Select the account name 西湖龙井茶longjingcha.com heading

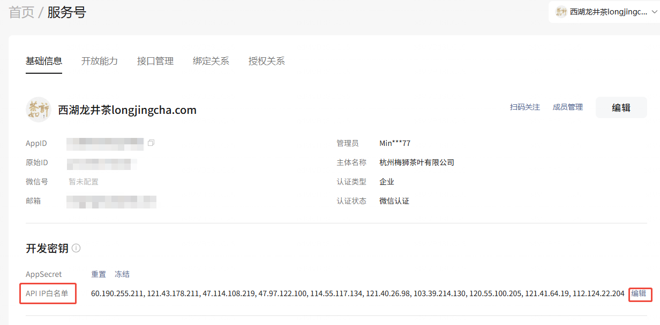click(127, 110)
